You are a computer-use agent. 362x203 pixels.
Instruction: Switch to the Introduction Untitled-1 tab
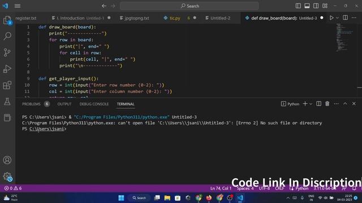tap(81, 18)
